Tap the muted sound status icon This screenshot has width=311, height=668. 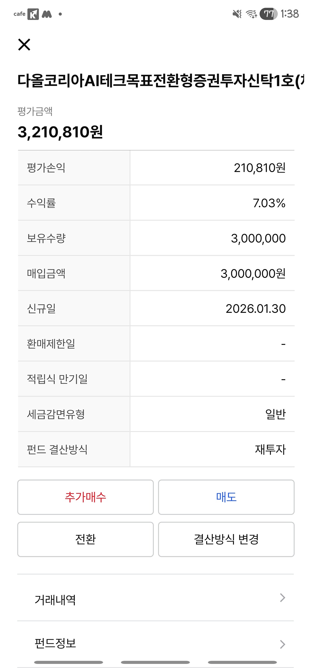coord(237,14)
